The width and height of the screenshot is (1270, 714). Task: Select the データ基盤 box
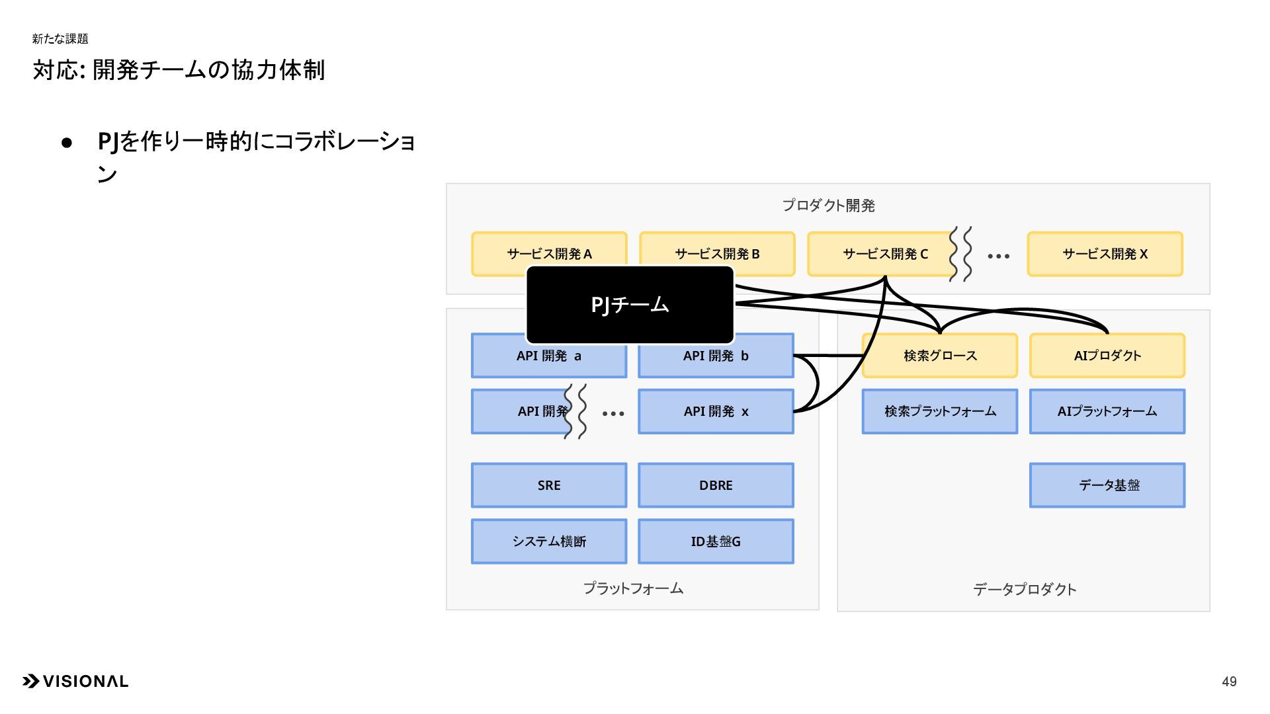coord(1107,485)
